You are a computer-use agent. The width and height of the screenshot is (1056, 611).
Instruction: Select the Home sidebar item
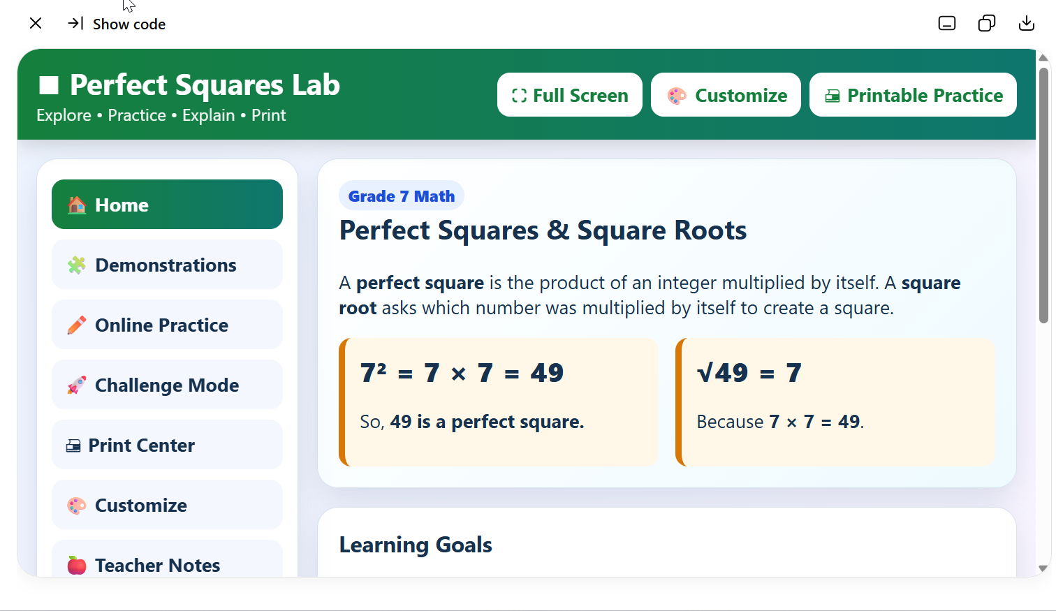[x=167, y=205]
